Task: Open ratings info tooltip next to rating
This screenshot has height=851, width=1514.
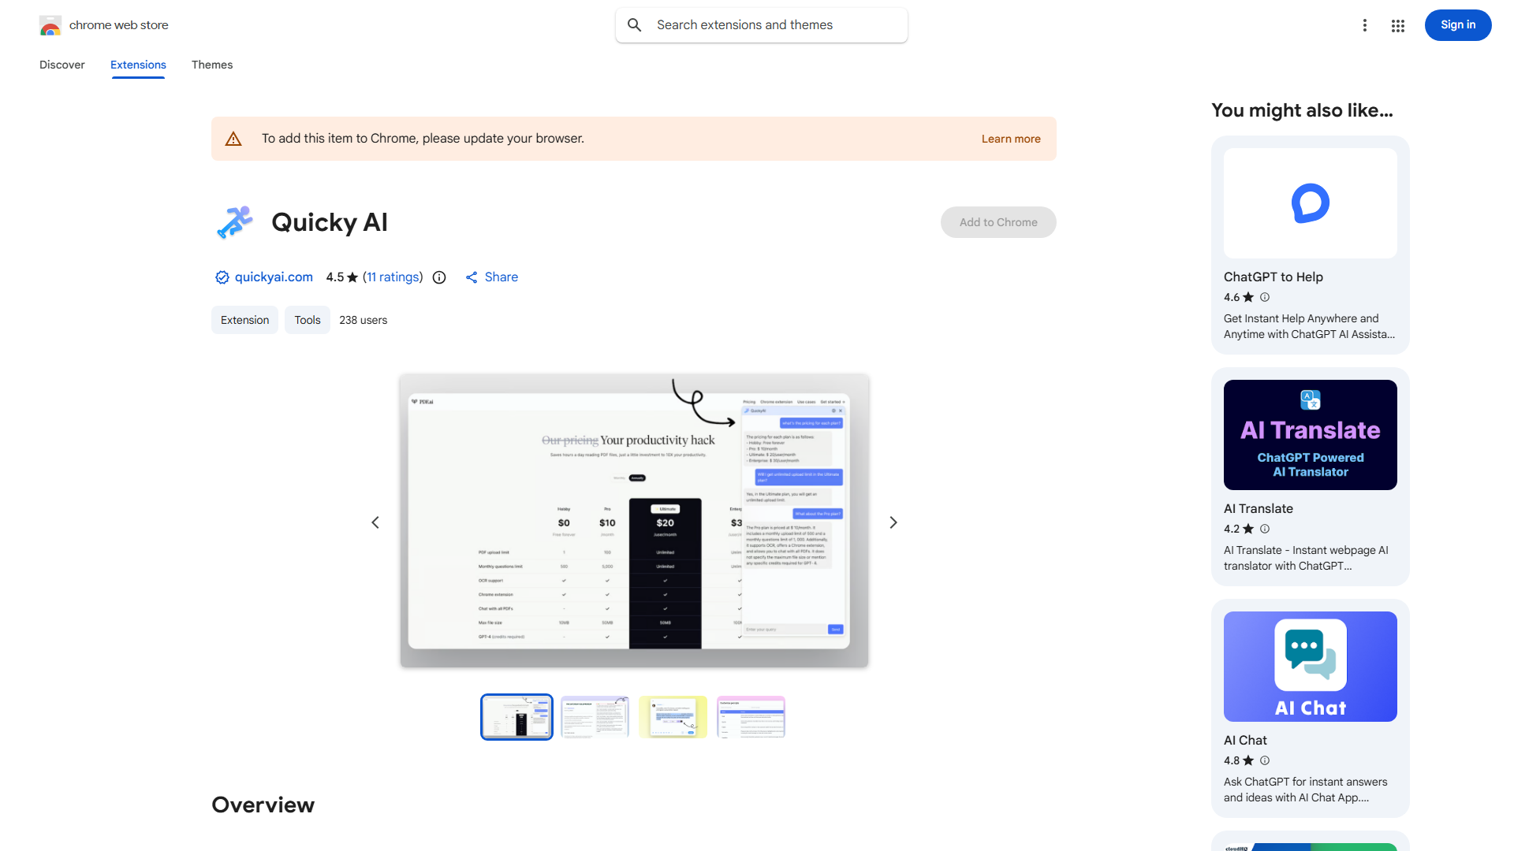Action: click(439, 277)
